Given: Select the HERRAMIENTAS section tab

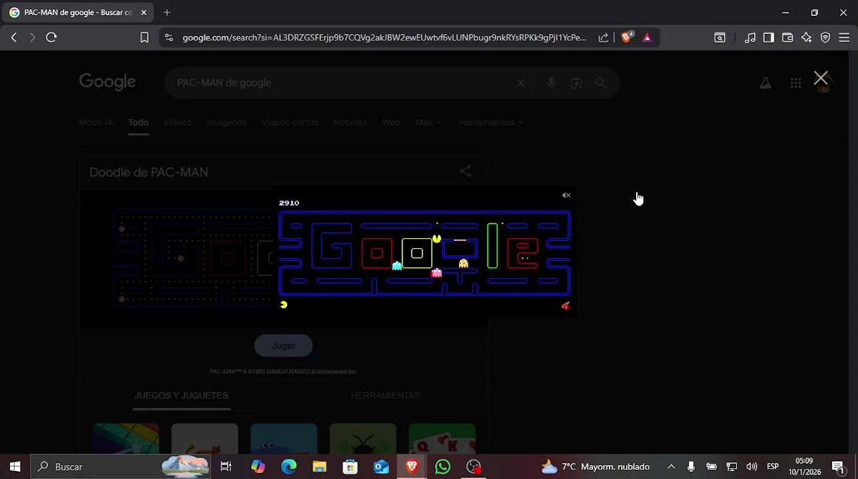Looking at the screenshot, I should point(386,395).
